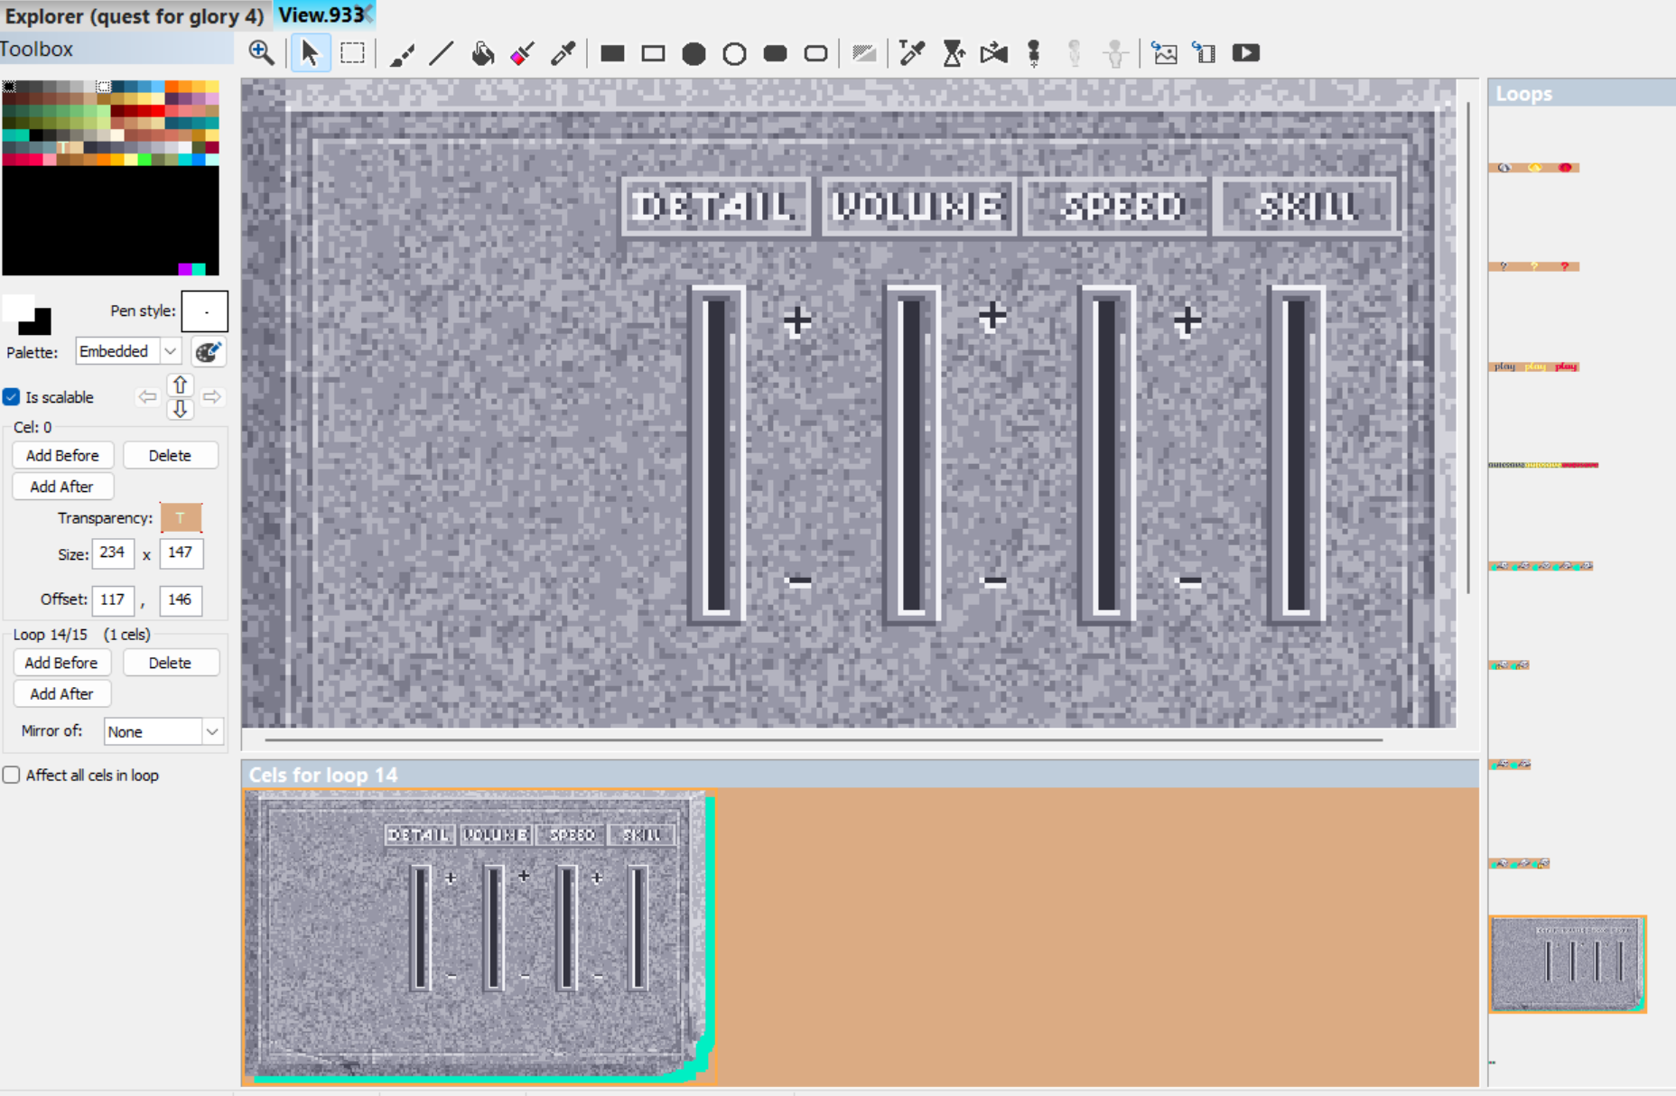
Task: Click the horizontal canvas scrollbar
Action: [x=824, y=739]
